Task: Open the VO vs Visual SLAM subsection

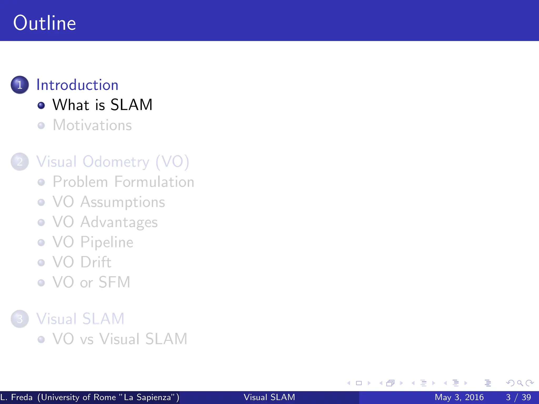Action: (120, 339)
